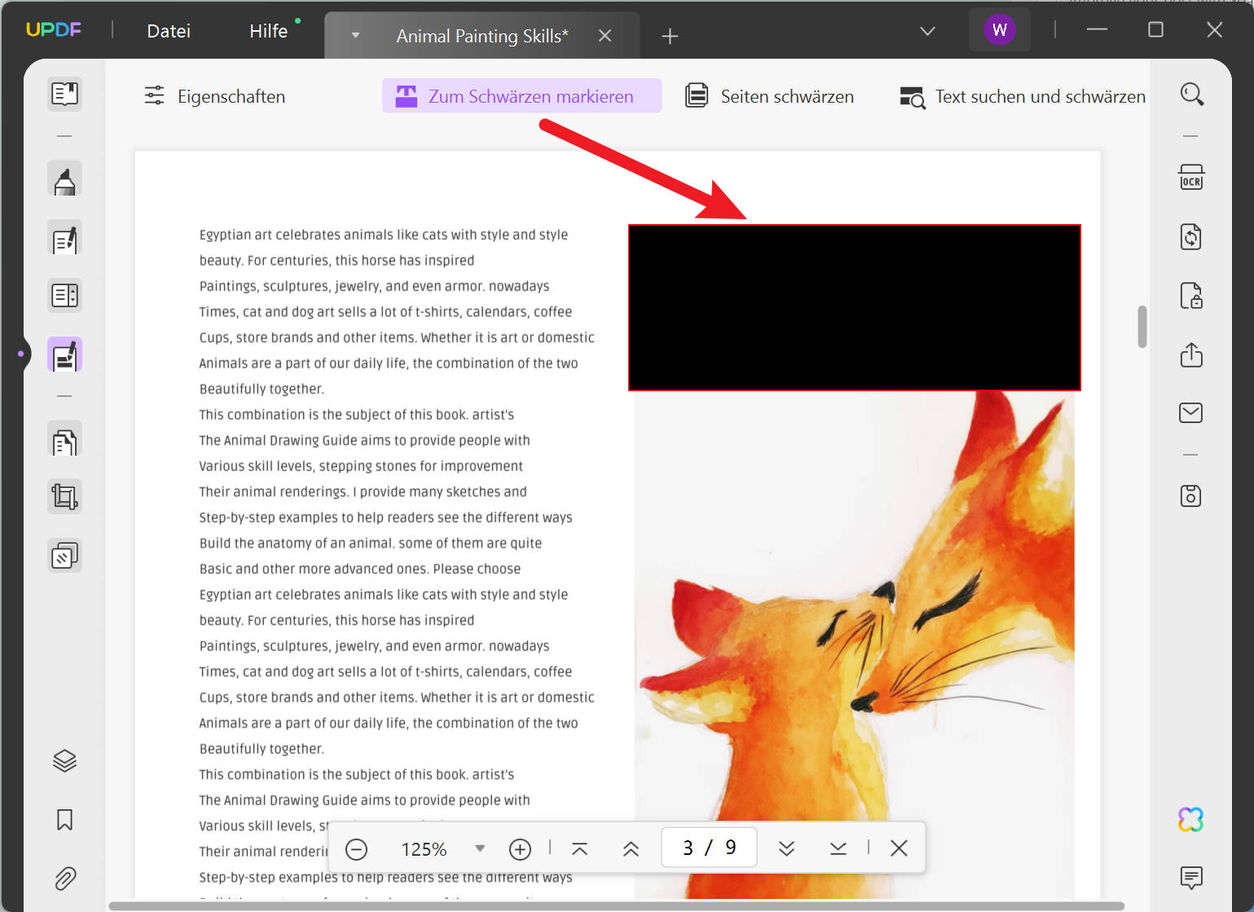Click the page number input field
This screenshot has width=1254, height=912.
click(709, 848)
